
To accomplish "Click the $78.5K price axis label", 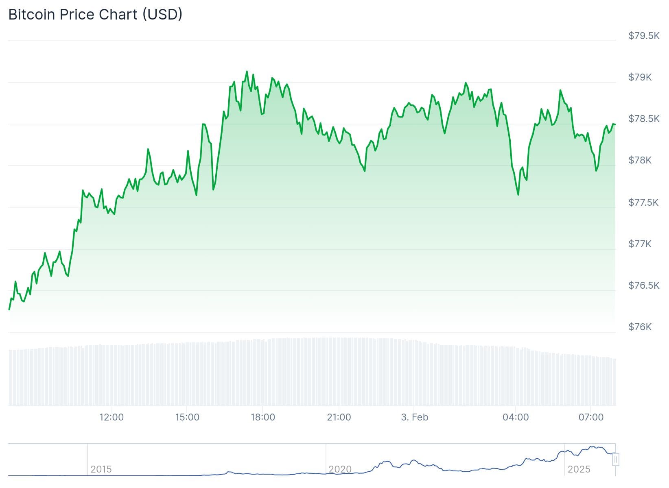I will click(643, 119).
